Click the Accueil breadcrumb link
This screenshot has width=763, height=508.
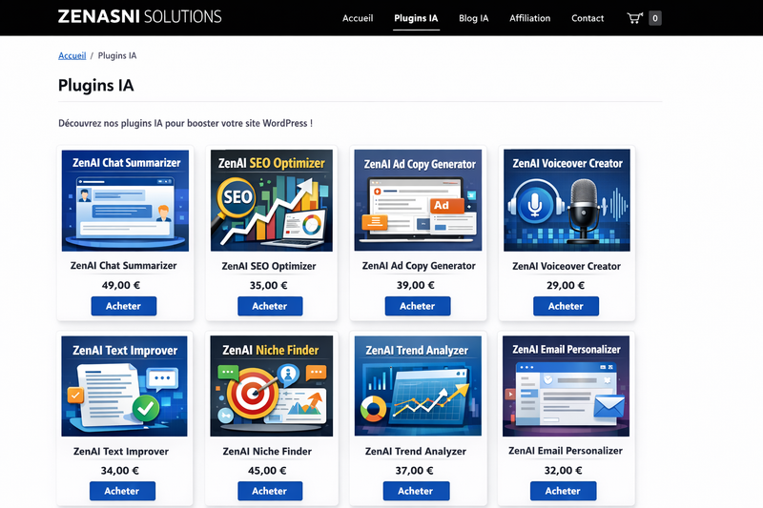pyautogui.click(x=72, y=56)
